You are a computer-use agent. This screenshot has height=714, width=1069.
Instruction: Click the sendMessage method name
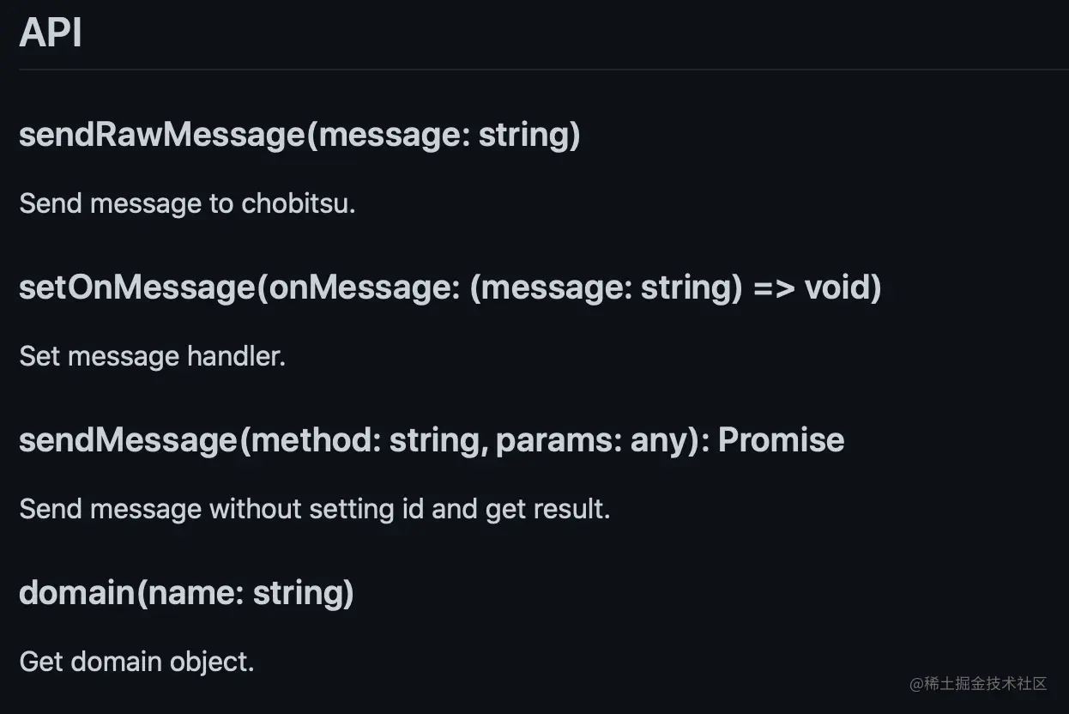coord(128,440)
